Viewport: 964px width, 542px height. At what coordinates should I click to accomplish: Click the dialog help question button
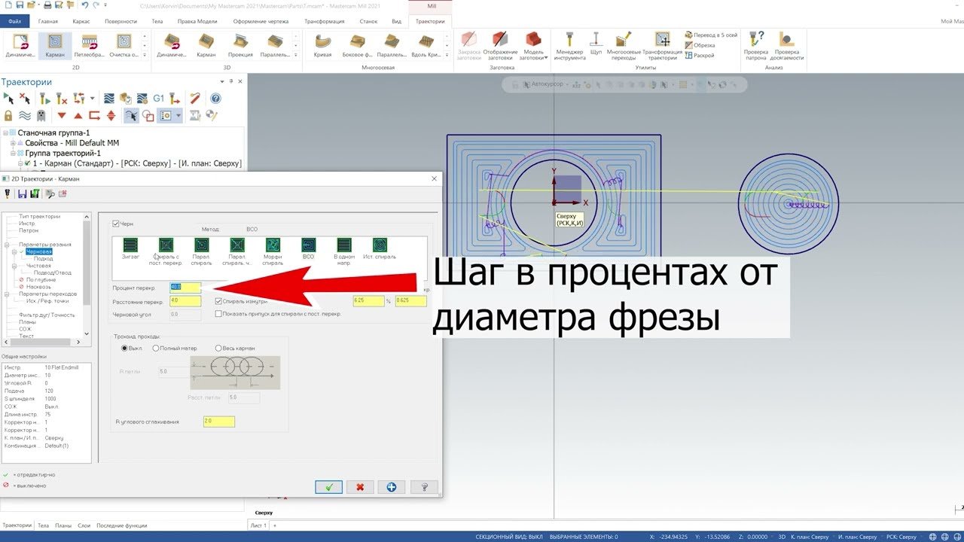pyautogui.click(x=424, y=487)
